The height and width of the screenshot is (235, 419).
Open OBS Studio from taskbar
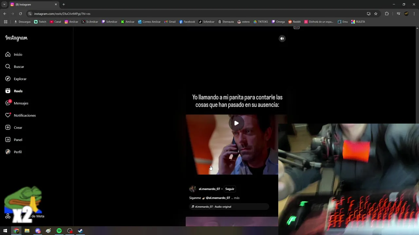(70, 231)
